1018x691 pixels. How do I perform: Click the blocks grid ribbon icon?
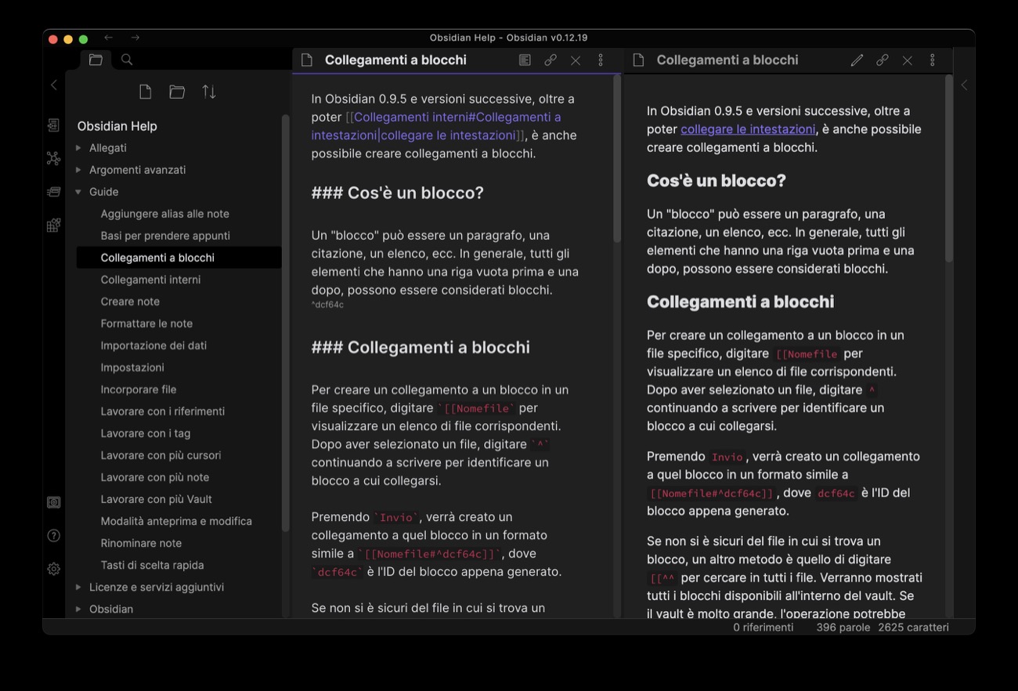53,225
